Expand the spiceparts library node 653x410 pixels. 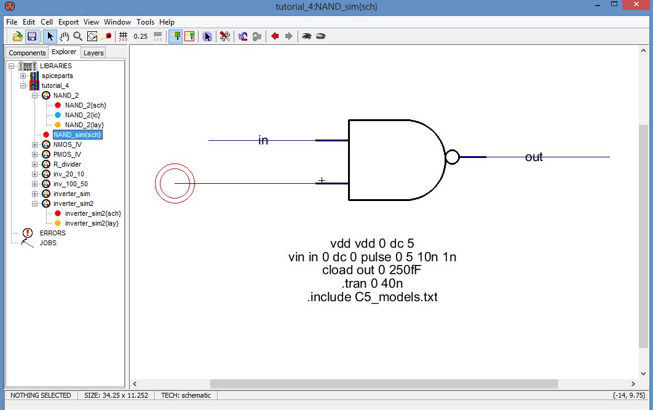click(23, 76)
